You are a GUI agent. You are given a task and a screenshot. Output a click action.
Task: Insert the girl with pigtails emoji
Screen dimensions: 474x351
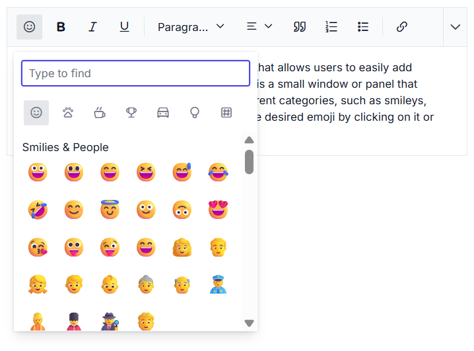pos(38,284)
